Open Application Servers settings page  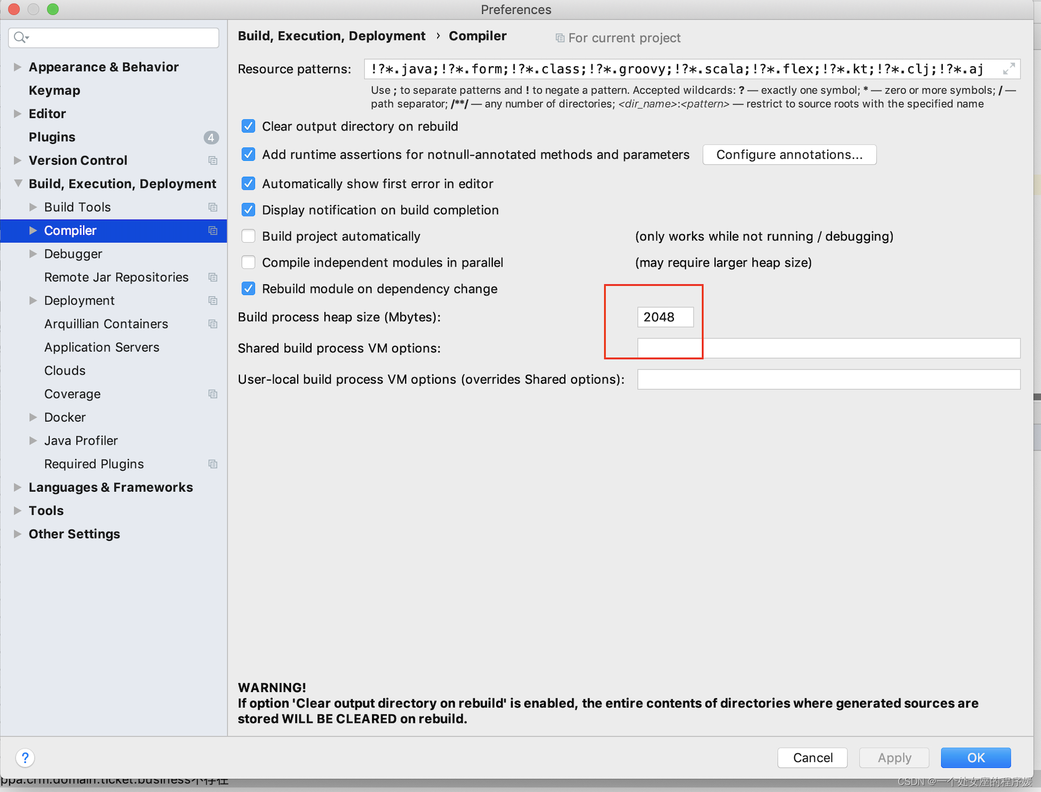(x=102, y=347)
